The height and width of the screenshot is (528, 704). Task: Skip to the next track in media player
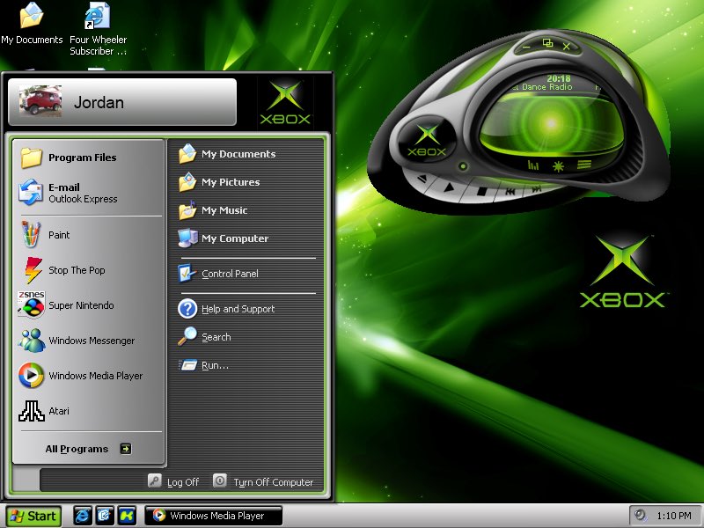coord(536,189)
